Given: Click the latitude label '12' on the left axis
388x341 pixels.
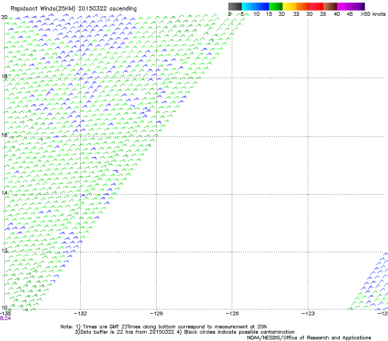Looking at the screenshot, I should pos(4,250).
